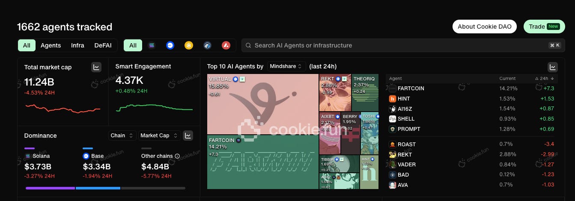Open the FARTCOIN row in the table

pyautogui.click(x=472, y=89)
